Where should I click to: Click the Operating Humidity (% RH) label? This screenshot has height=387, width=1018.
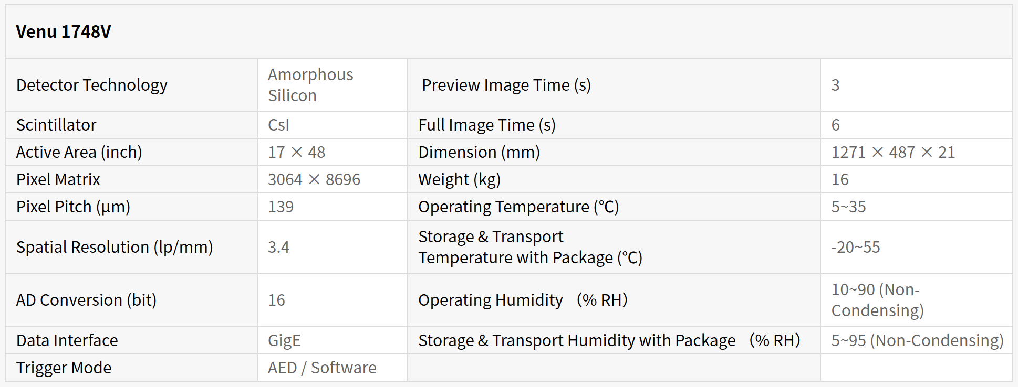pos(523,300)
